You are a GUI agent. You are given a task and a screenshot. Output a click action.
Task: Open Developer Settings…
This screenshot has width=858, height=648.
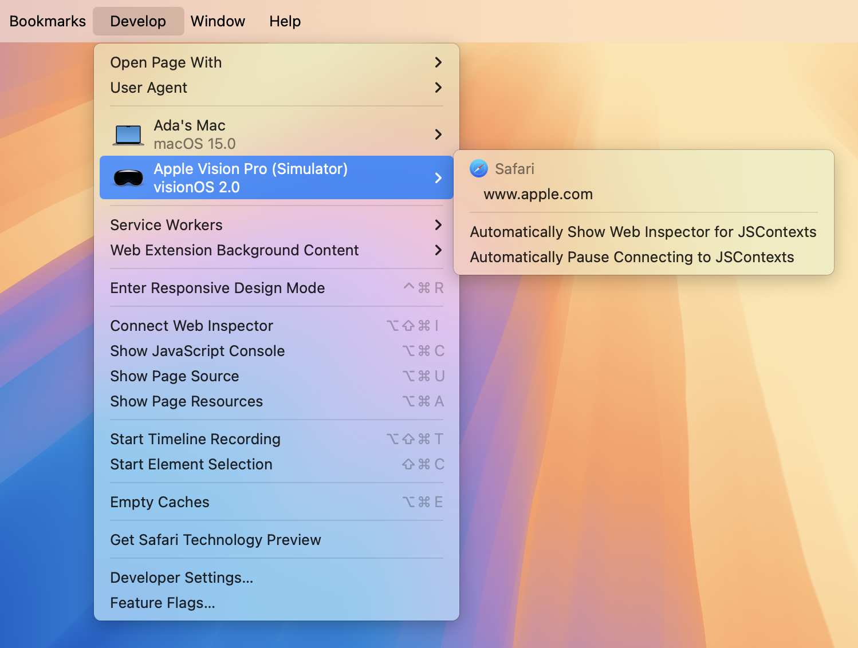[x=277, y=578]
